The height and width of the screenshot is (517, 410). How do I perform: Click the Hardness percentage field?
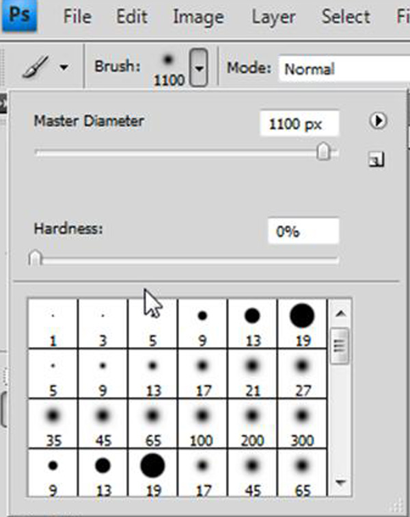coord(303,231)
